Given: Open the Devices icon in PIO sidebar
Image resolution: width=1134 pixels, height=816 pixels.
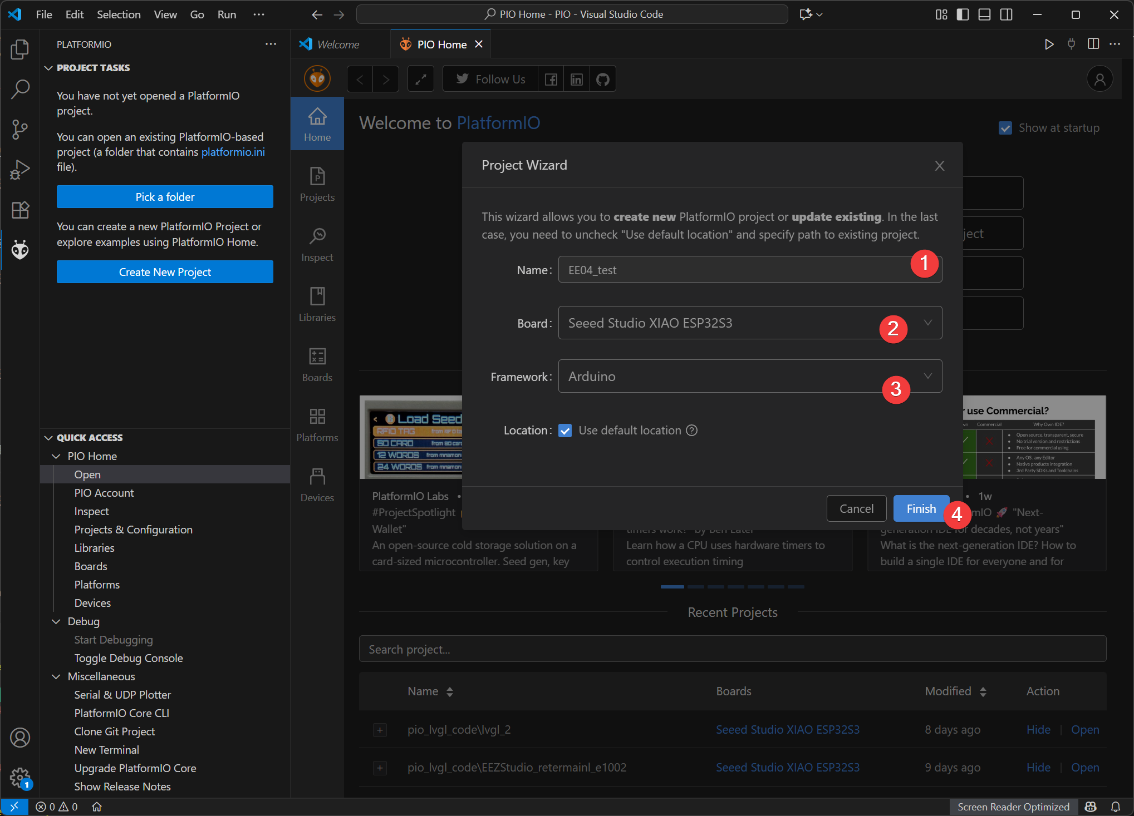Looking at the screenshot, I should (x=317, y=484).
